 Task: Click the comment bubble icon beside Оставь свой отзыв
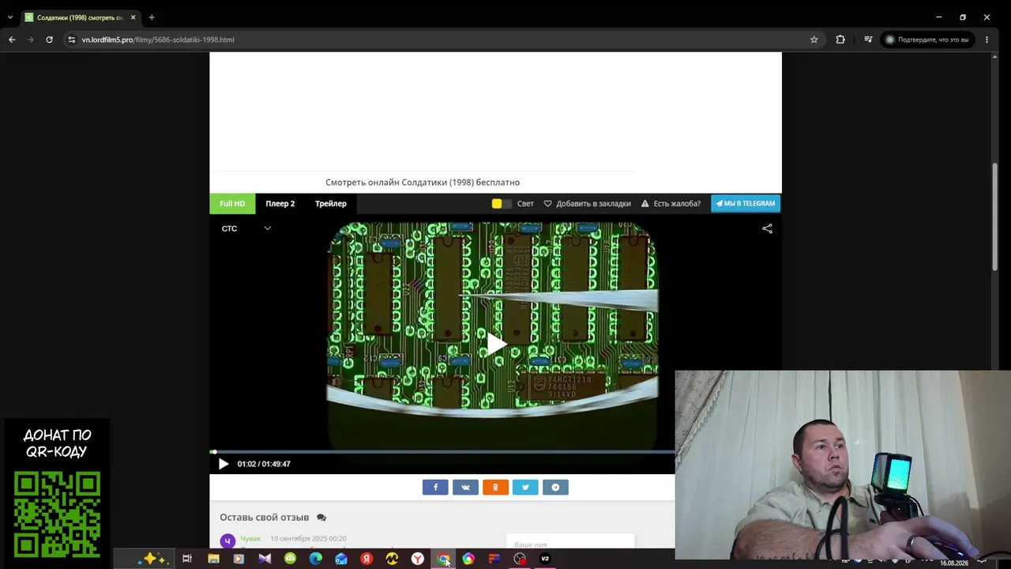[x=321, y=518]
